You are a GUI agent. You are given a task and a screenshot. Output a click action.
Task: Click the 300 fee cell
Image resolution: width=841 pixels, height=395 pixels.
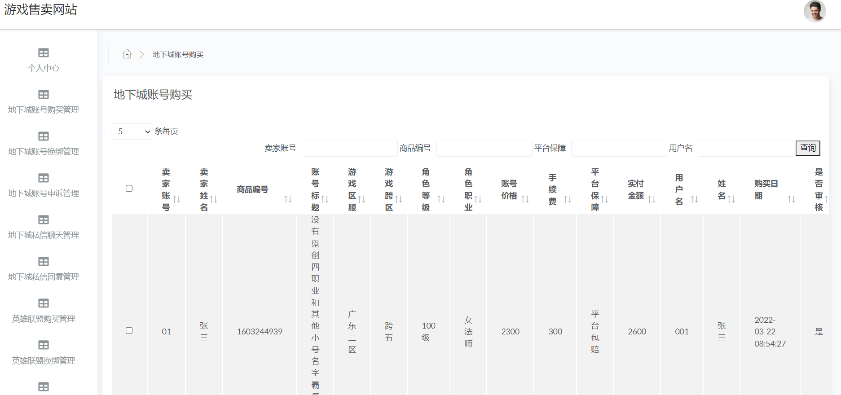coord(555,332)
